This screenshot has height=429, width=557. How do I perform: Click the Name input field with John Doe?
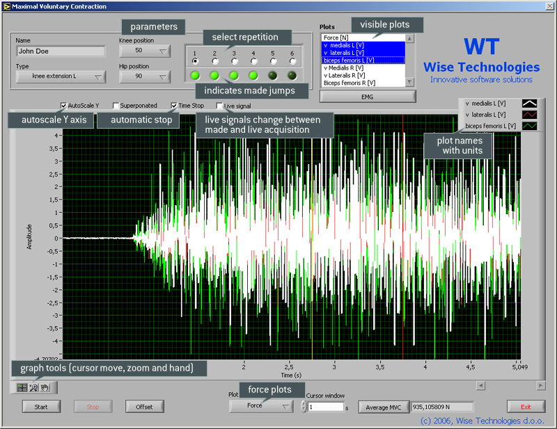tap(61, 51)
